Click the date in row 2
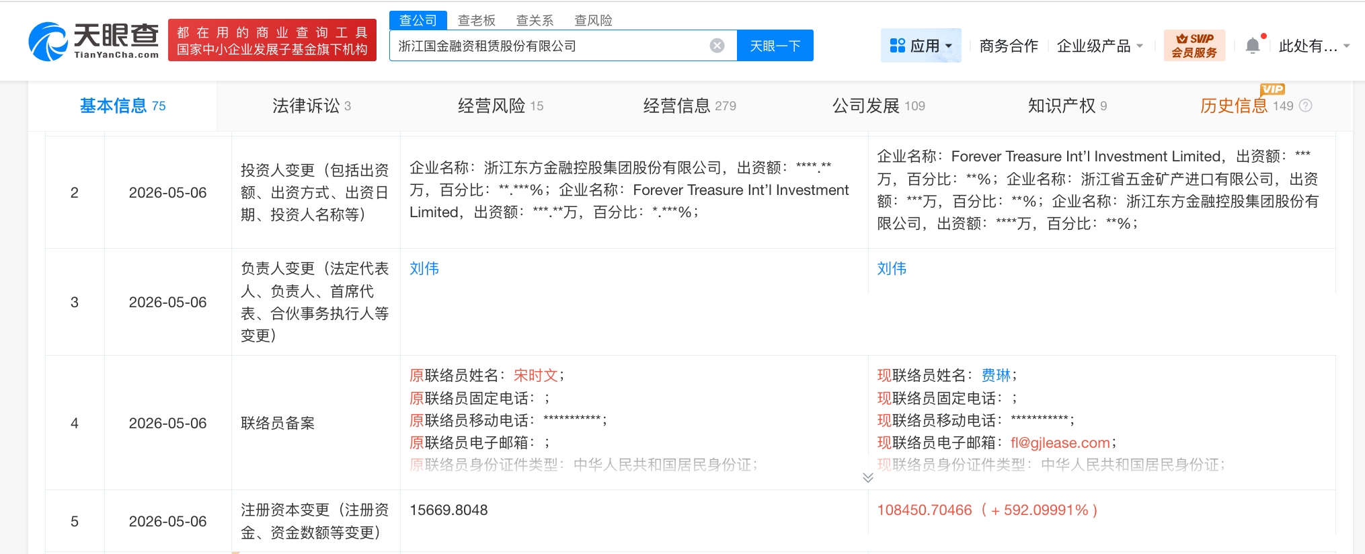Screen dimensions: 1365x554 (x=167, y=192)
